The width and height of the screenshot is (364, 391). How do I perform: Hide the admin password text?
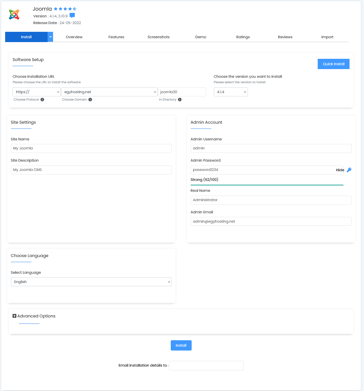pyautogui.click(x=340, y=170)
